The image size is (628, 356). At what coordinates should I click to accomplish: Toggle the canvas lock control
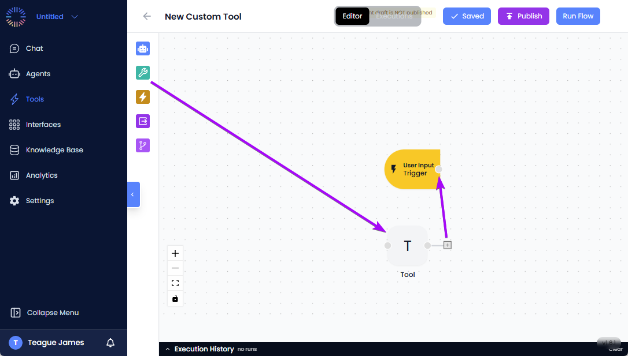click(175, 298)
